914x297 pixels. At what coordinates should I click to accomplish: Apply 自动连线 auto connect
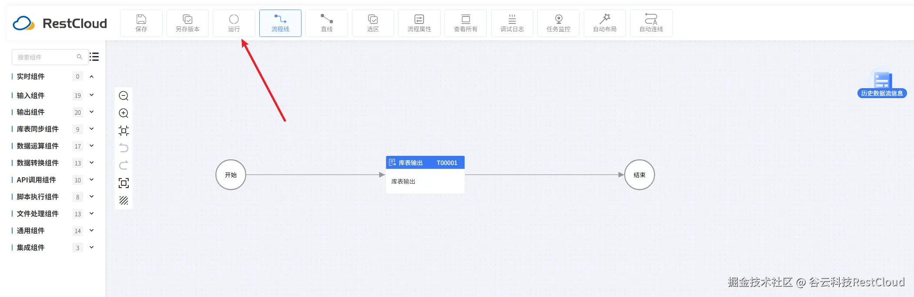651,23
